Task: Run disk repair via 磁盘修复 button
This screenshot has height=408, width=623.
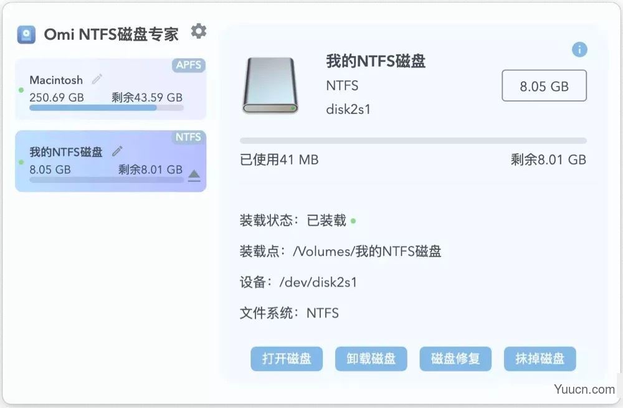Action: click(x=455, y=359)
